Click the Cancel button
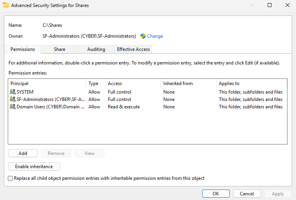 tap(247, 193)
